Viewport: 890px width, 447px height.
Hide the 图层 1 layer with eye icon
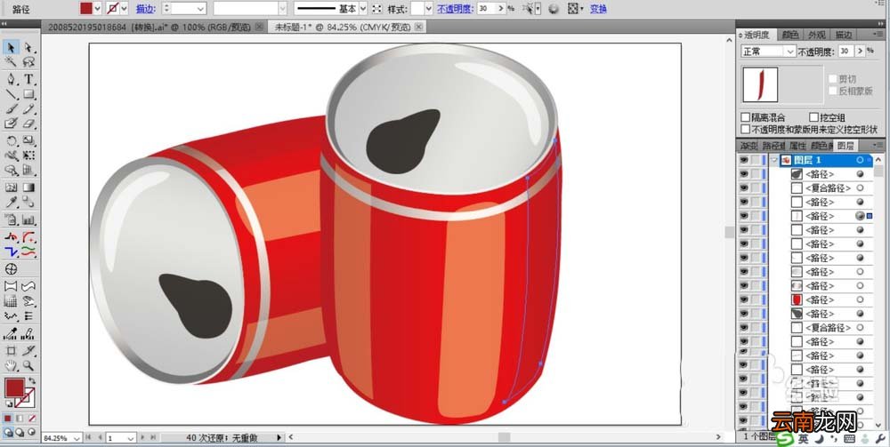tap(743, 160)
